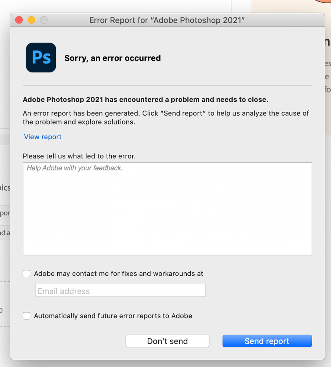Click the dialog title bar text
331x367 pixels.
click(167, 20)
